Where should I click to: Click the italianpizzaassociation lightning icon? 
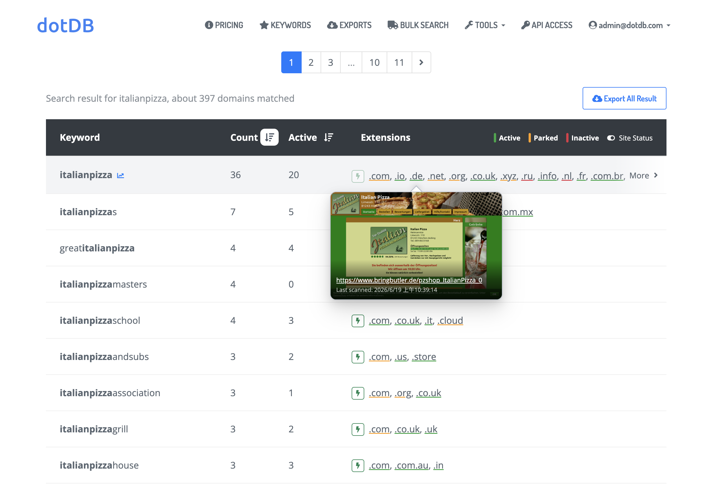358,393
